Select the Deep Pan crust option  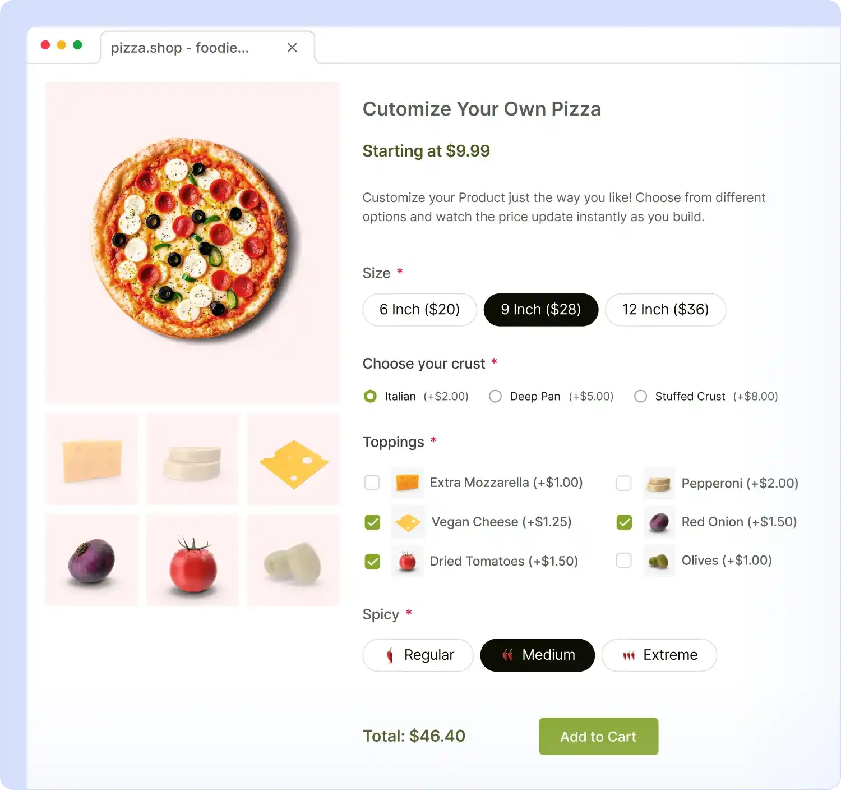coord(496,396)
